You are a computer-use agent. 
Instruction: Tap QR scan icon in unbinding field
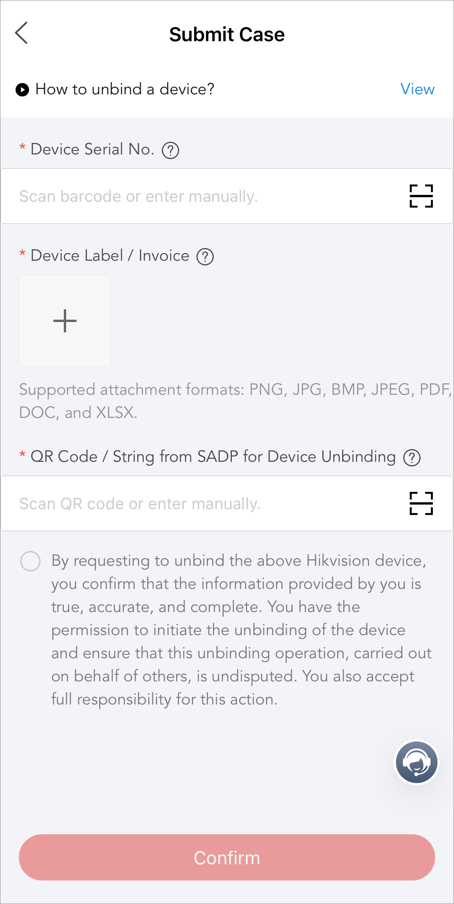[x=421, y=503]
